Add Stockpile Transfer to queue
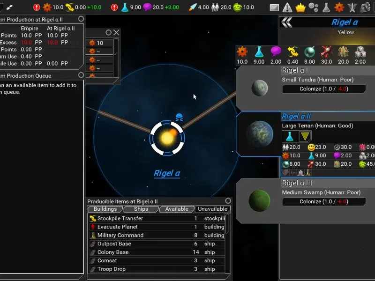Screen dimensions: 375x281 coord(157,218)
